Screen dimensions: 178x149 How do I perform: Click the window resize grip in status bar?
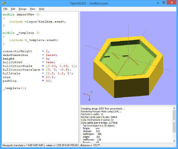(175, 146)
